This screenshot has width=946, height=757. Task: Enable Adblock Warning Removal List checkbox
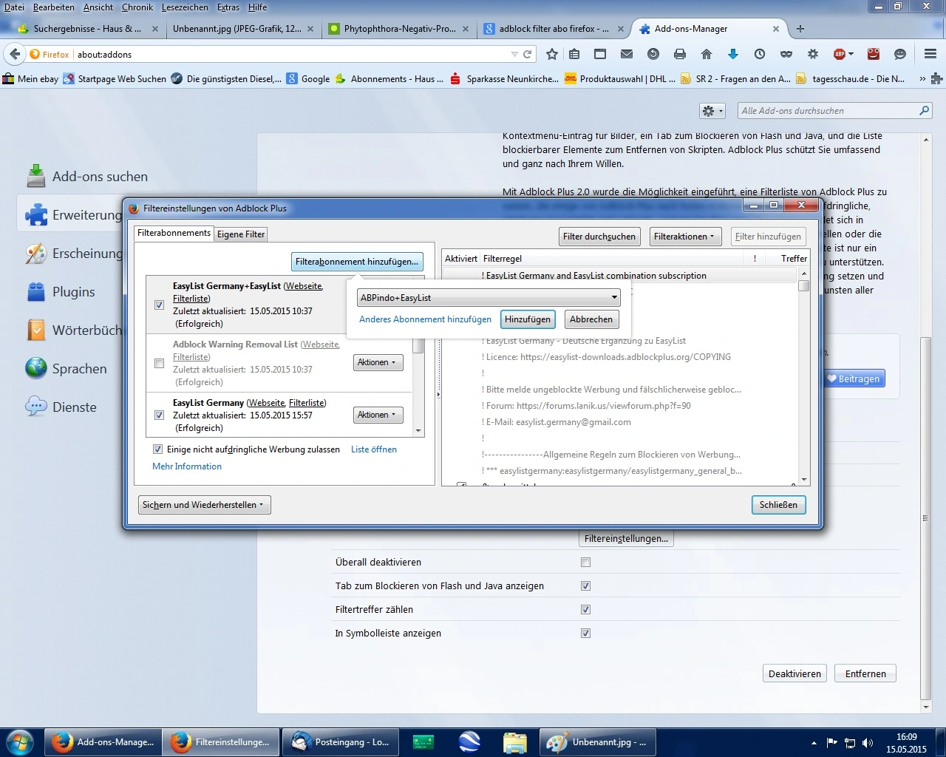tap(159, 363)
